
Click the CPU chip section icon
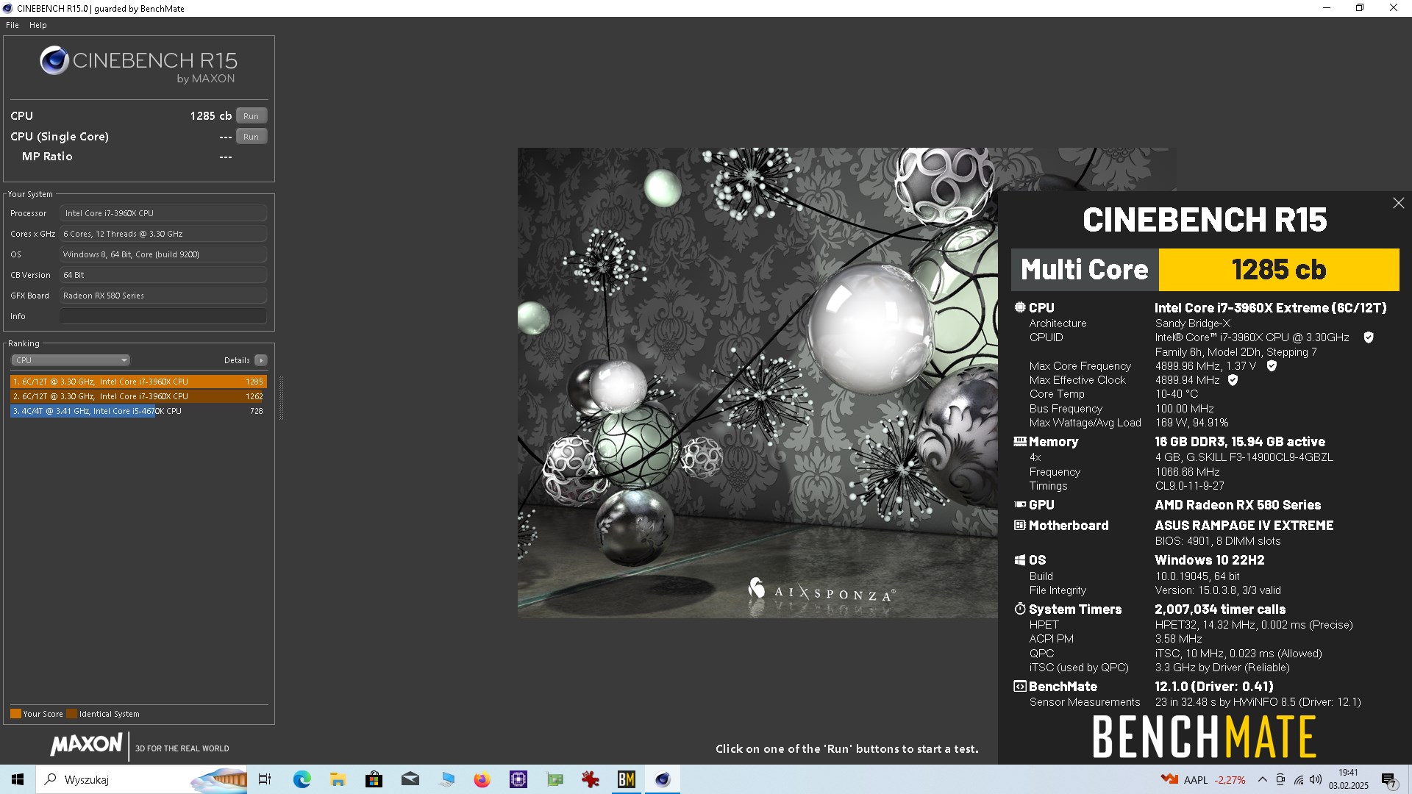1020,307
